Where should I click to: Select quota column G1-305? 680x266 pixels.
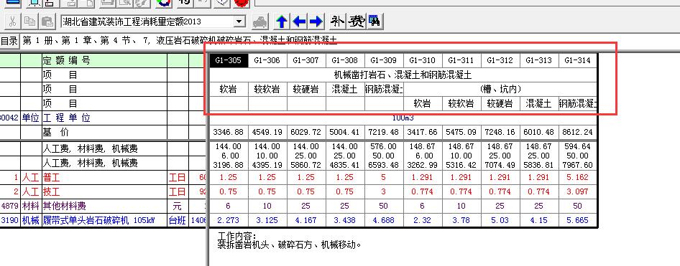[x=229, y=60]
